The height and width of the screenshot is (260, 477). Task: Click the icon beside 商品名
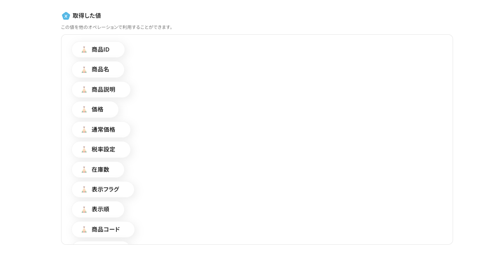pos(84,70)
